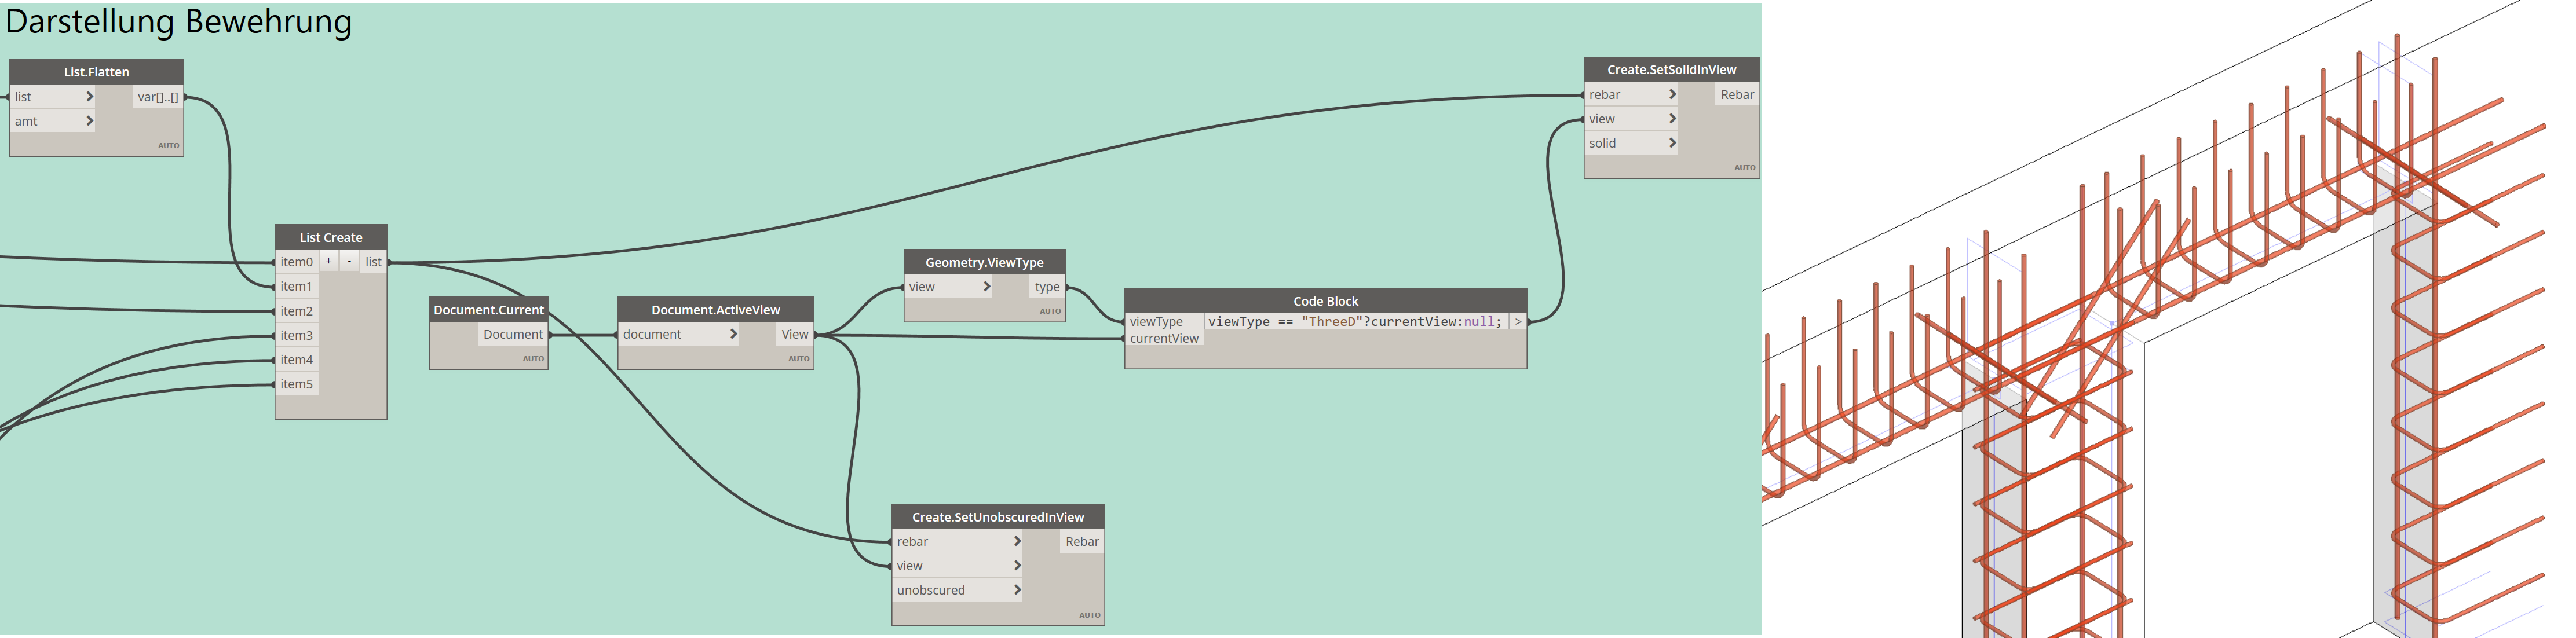
Task: Click the plus button on List Create
Action: pyautogui.click(x=328, y=261)
